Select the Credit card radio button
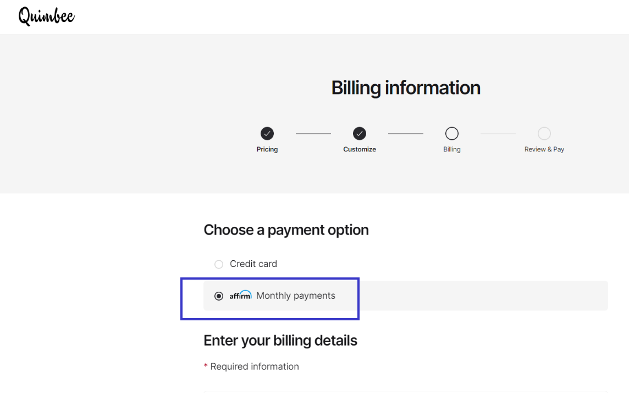This screenshot has width=629, height=393. coord(219,264)
